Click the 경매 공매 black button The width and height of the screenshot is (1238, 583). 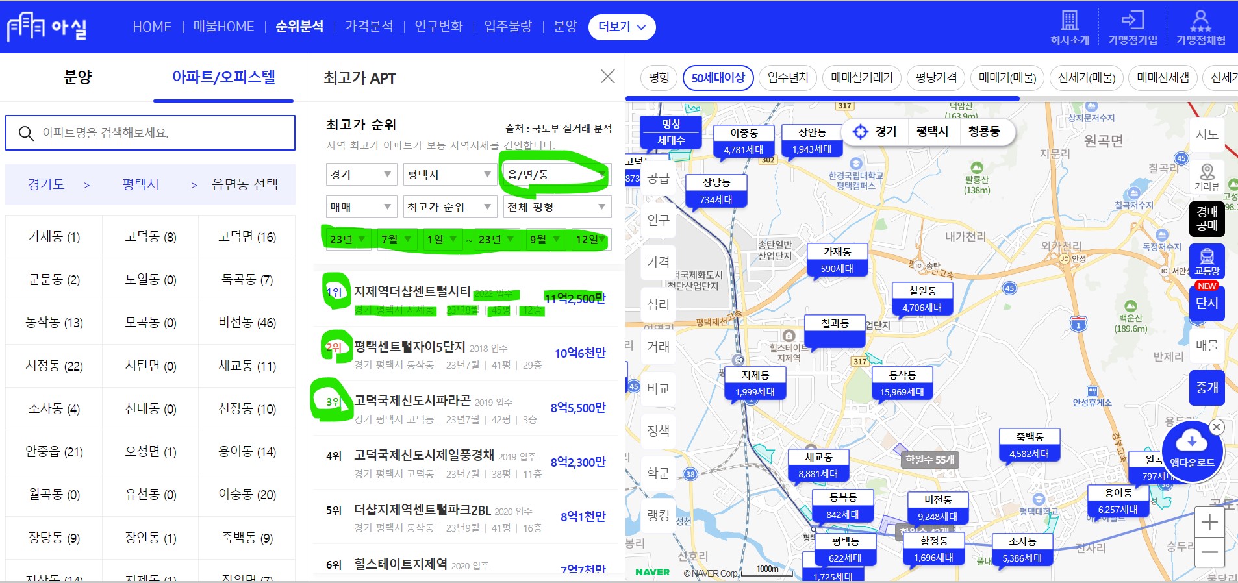point(1207,219)
